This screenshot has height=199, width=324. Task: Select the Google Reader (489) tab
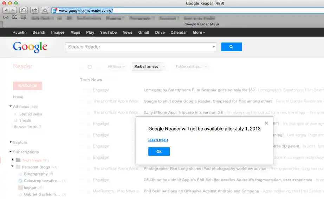pyautogui.click(x=201, y=24)
